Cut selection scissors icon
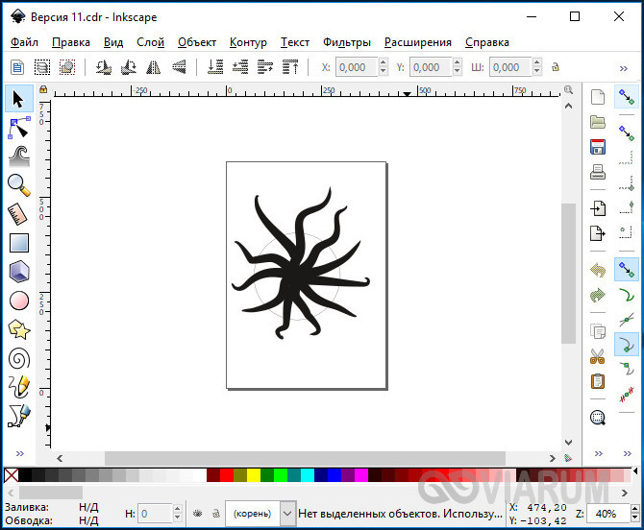Image resolution: width=644 pixels, height=530 pixels. coord(598,356)
